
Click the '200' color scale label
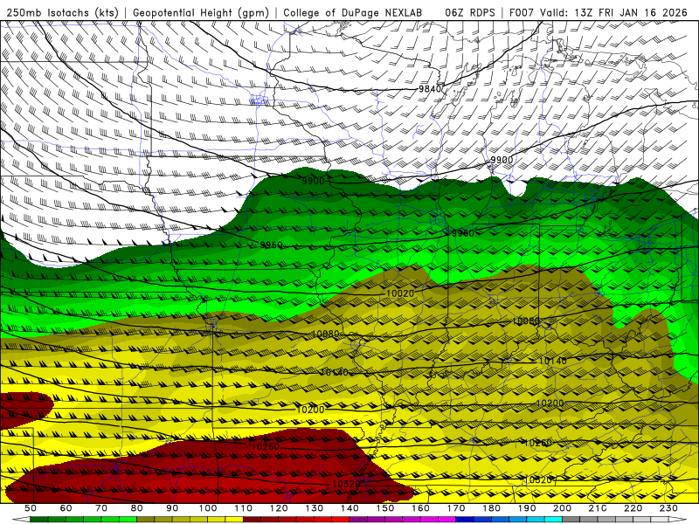tap(562, 508)
